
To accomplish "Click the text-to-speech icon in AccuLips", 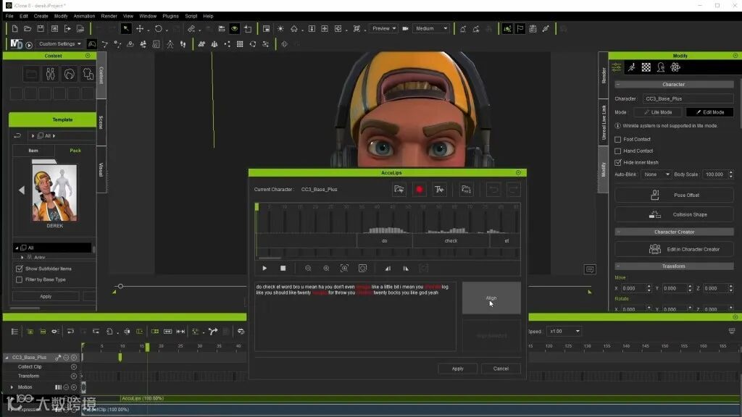I will 439,190.
